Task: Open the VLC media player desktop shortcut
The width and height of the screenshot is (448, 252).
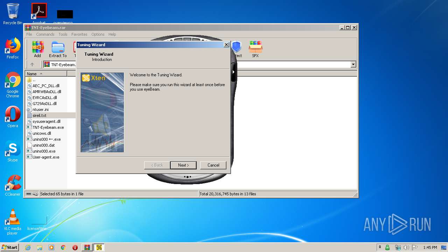Action: click(13, 222)
